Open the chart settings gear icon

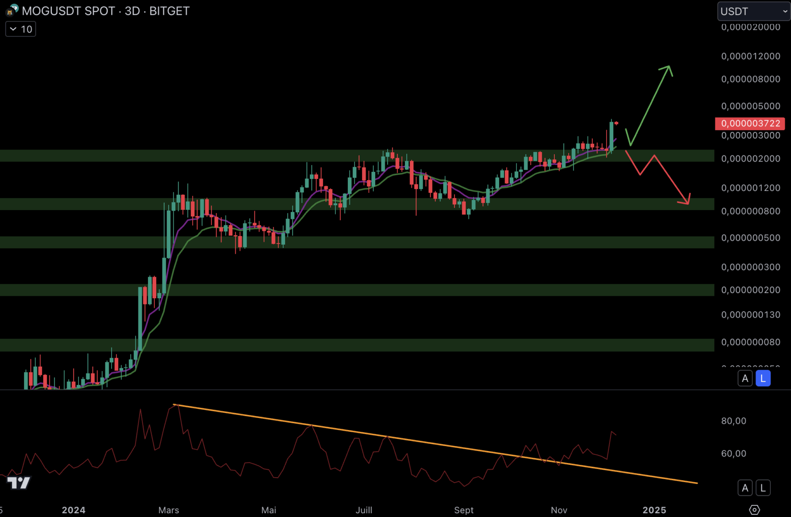(x=754, y=510)
